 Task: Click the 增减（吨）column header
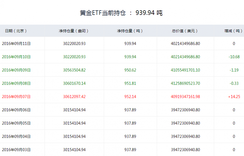[x=233, y=31]
